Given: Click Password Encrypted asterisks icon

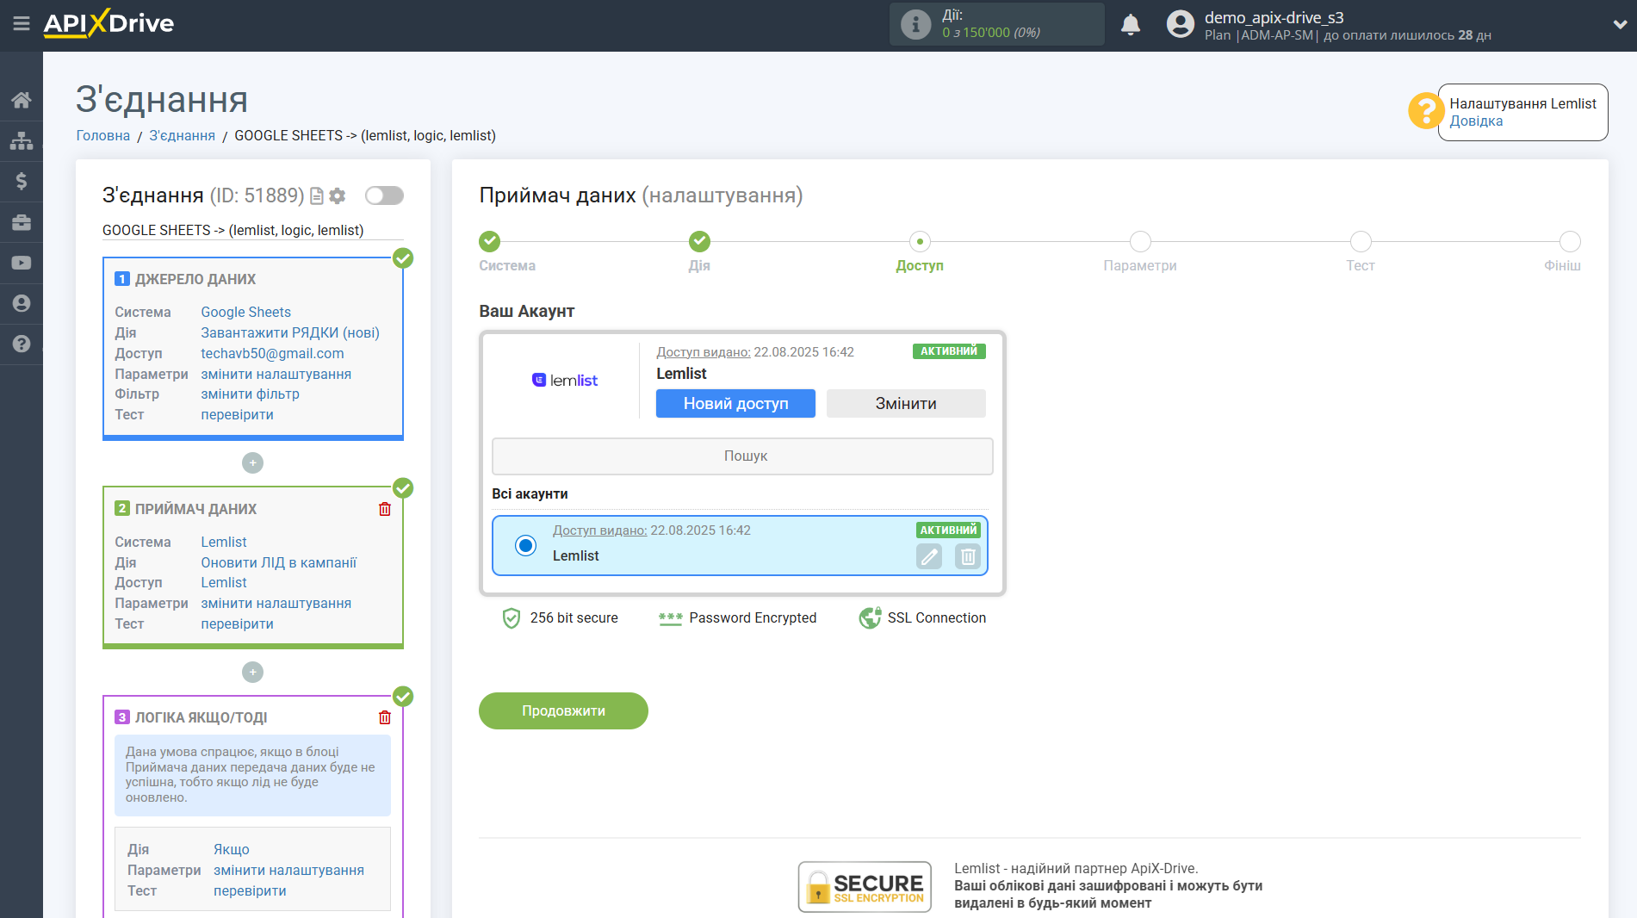Looking at the screenshot, I should click(x=670, y=618).
